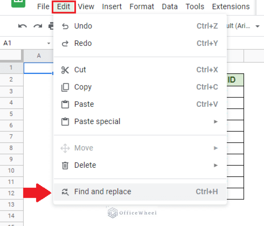Choose Cut with the scissors icon
This screenshot has width=264, height=226.
[80, 70]
